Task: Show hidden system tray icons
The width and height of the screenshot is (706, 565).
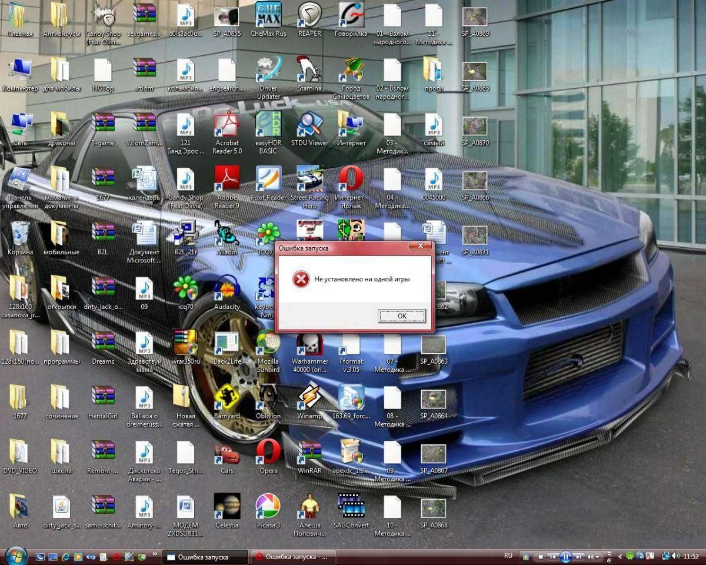Action: [x=620, y=557]
